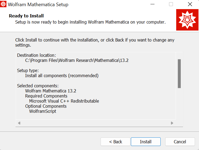Click the "WolframScript" optional component entry
Screen dimensions: 199x150
pyautogui.click(x=43, y=111)
